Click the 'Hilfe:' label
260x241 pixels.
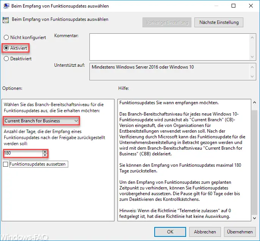[x=124, y=88]
